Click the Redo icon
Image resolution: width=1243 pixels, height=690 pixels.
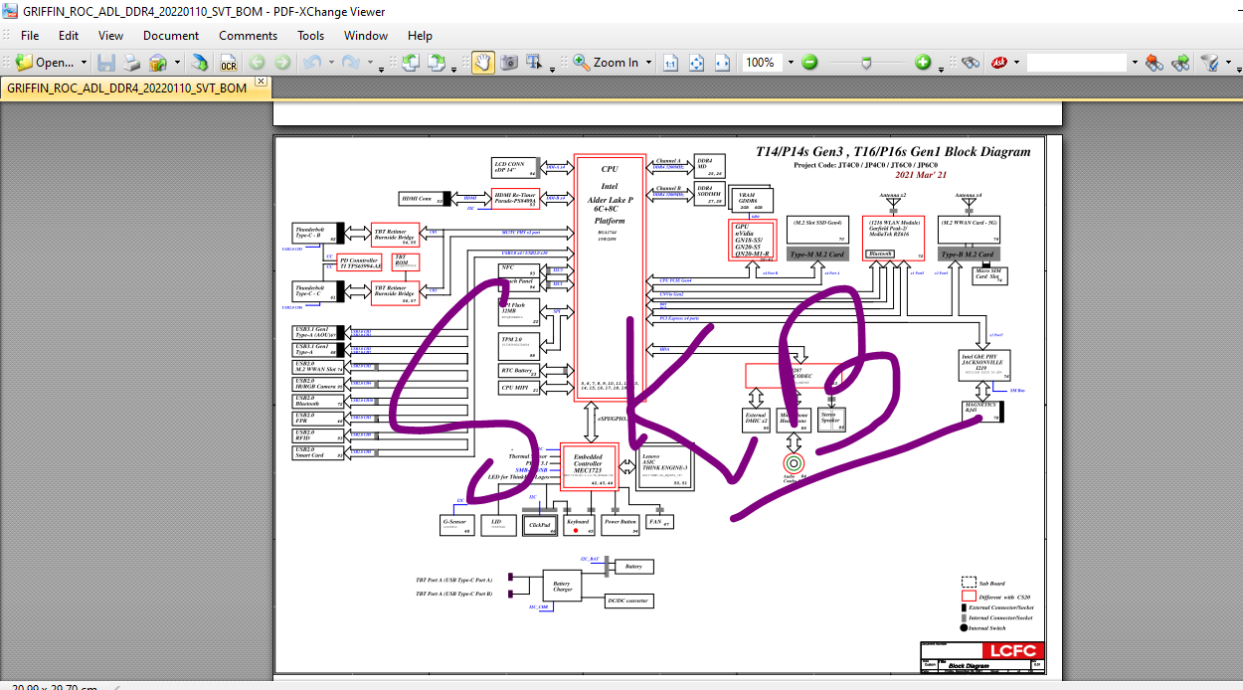[350, 63]
